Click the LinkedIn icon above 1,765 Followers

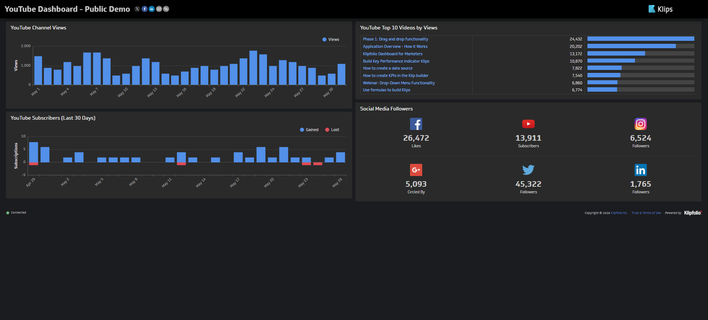[641, 170]
